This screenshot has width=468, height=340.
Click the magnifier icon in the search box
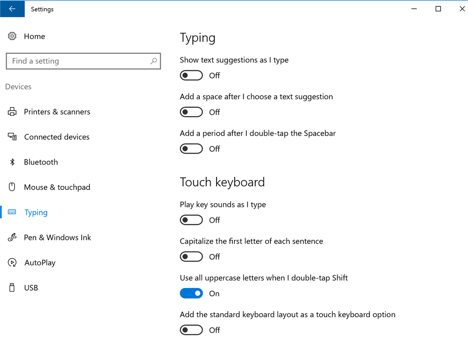tap(154, 61)
